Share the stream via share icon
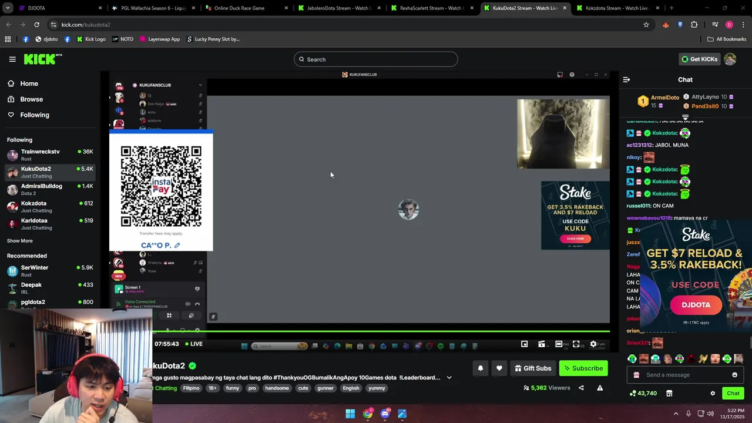Viewport: 752px width, 423px height. pyautogui.click(x=581, y=388)
